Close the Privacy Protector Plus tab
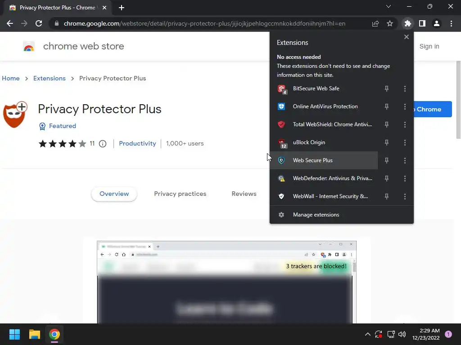Viewport: 461px width, 345px height. point(104,8)
